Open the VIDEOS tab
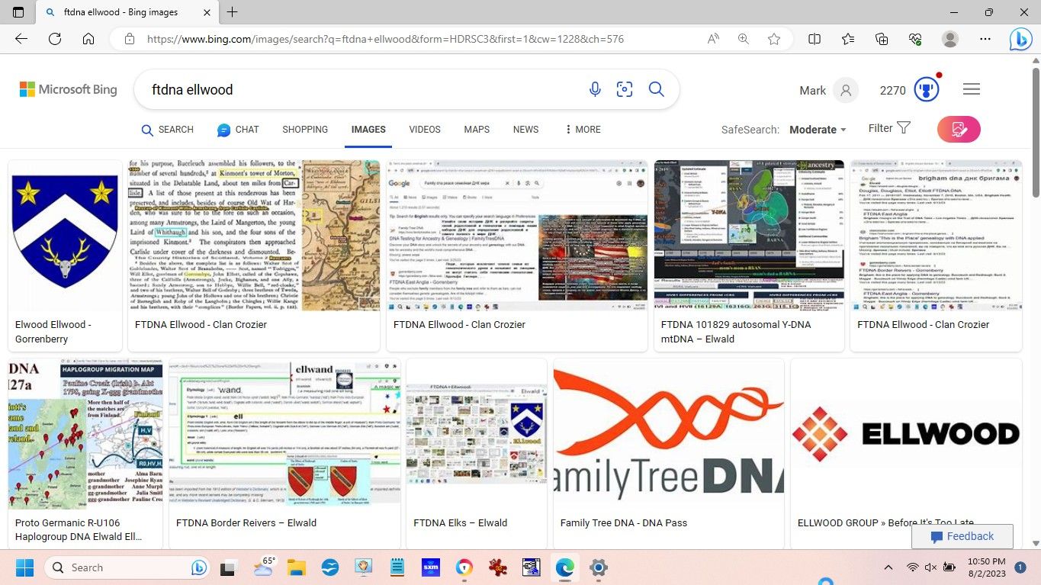1041x585 pixels. coord(425,130)
